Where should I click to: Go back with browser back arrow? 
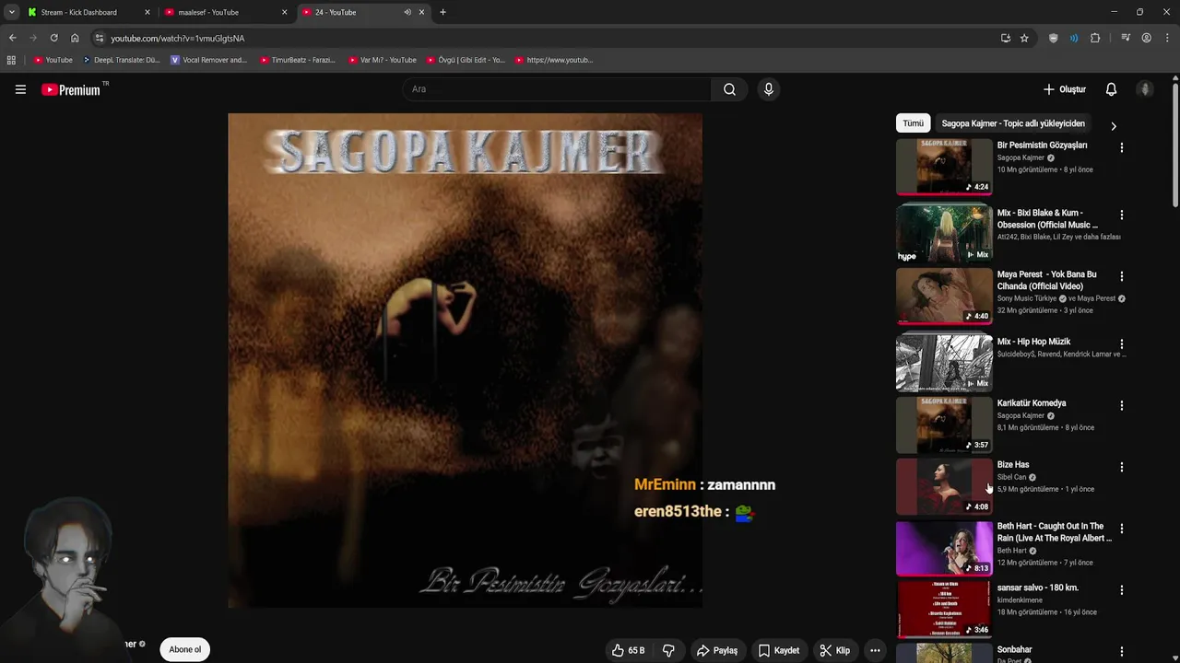coord(12,38)
